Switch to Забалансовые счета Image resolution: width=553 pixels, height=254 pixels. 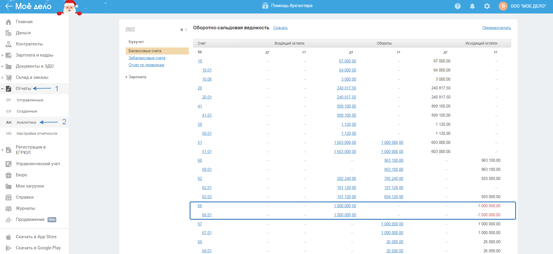tap(147, 58)
